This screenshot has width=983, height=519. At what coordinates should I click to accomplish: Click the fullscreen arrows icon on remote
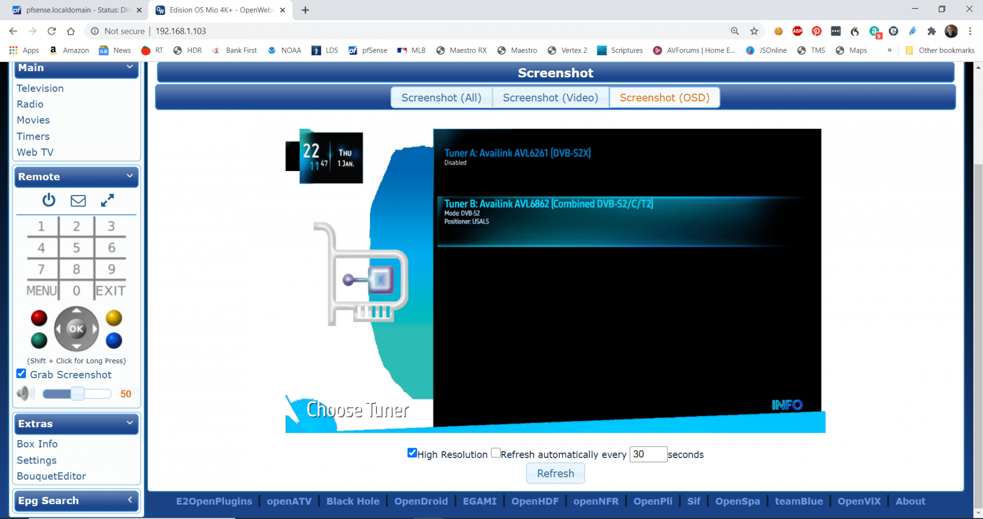click(x=107, y=200)
